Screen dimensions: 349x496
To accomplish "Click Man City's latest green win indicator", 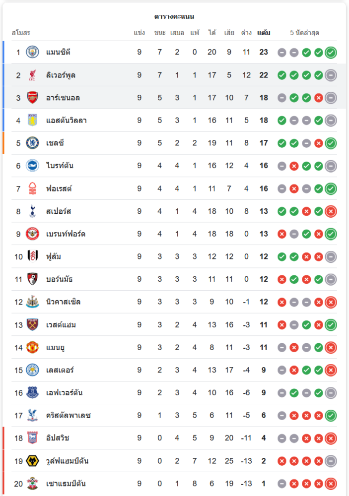I will click(331, 52).
